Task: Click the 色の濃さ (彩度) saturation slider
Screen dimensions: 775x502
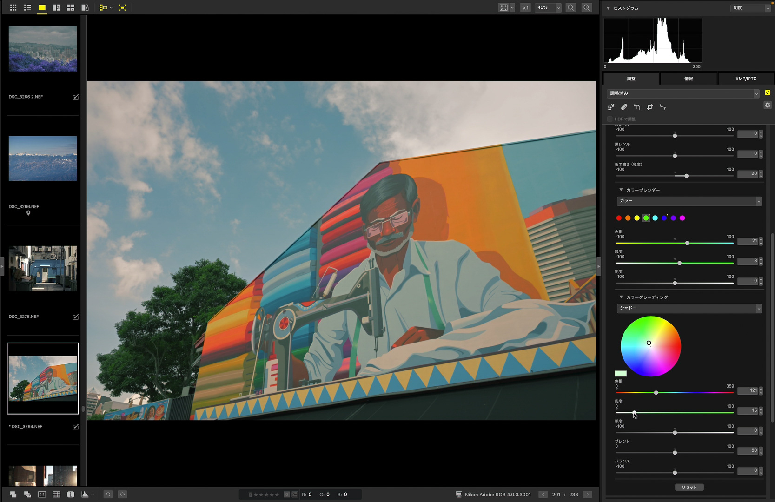Action: [675, 176]
